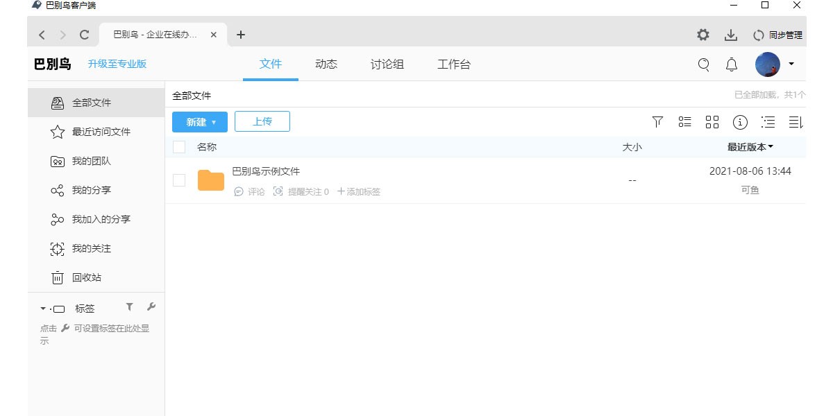Viewport: 833px width, 416px height.
Task: Click the bulleted lines toolbar icon
Action: tap(768, 122)
